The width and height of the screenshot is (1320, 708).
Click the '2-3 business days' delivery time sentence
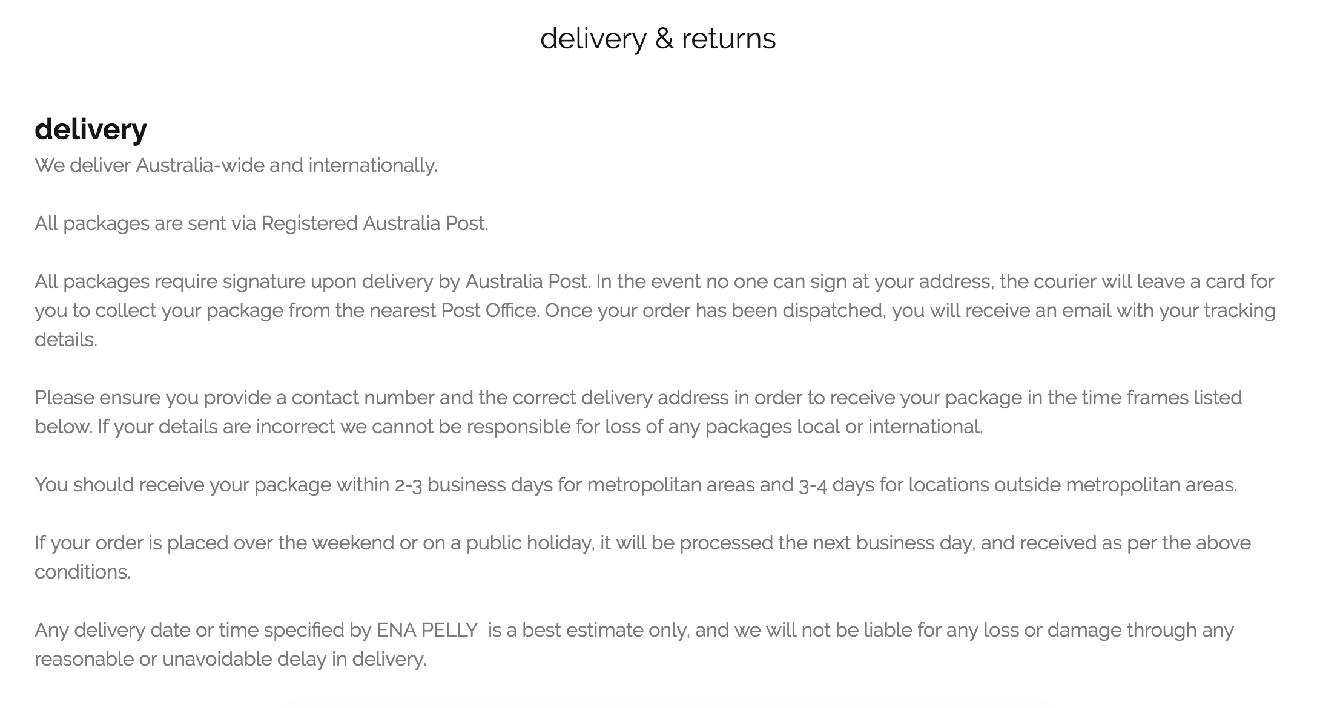[x=636, y=485]
